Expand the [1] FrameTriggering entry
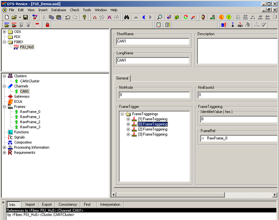 pos(128,119)
